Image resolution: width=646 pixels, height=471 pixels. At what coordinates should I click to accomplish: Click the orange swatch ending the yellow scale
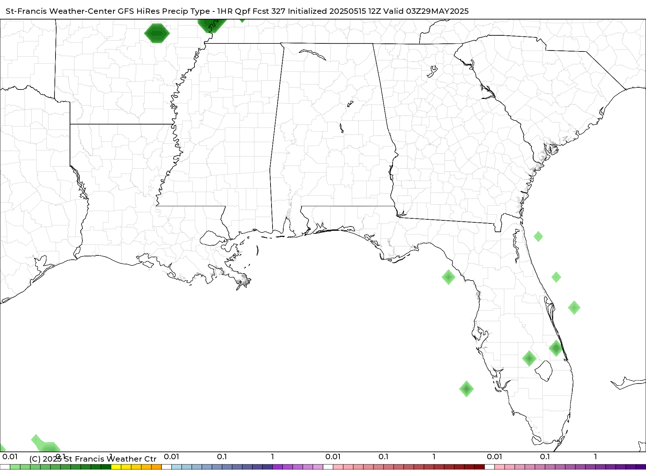coord(156,467)
